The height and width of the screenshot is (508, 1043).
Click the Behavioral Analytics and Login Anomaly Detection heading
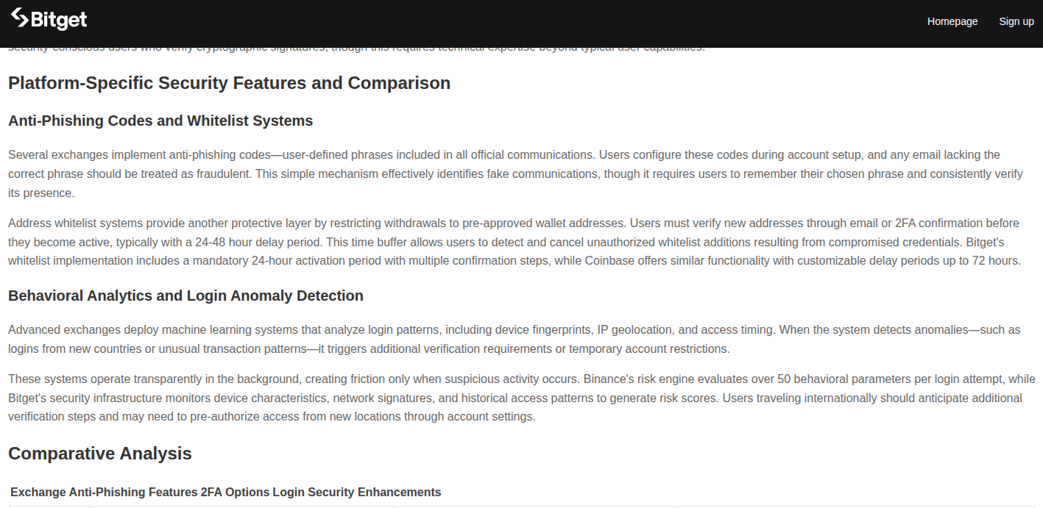185,296
